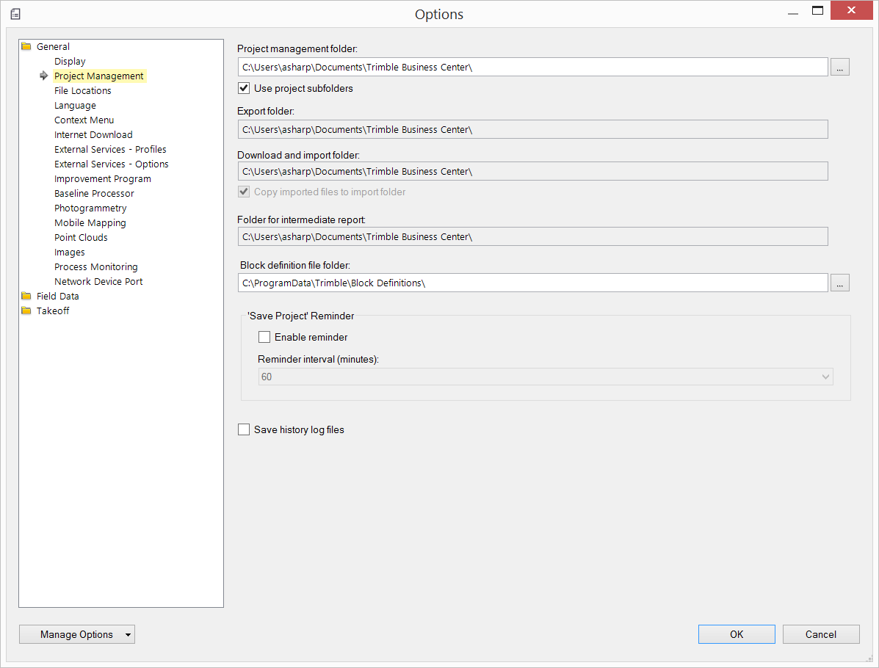Click the Field Data folder icon
The width and height of the screenshot is (879, 668).
pos(26,297)
